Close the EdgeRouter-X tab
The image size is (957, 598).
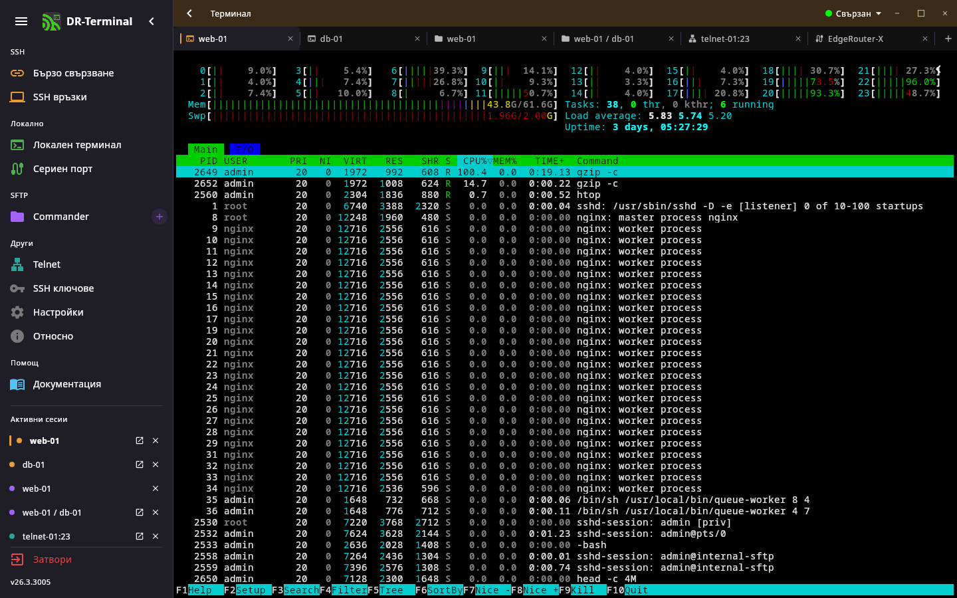coord(925,39)
